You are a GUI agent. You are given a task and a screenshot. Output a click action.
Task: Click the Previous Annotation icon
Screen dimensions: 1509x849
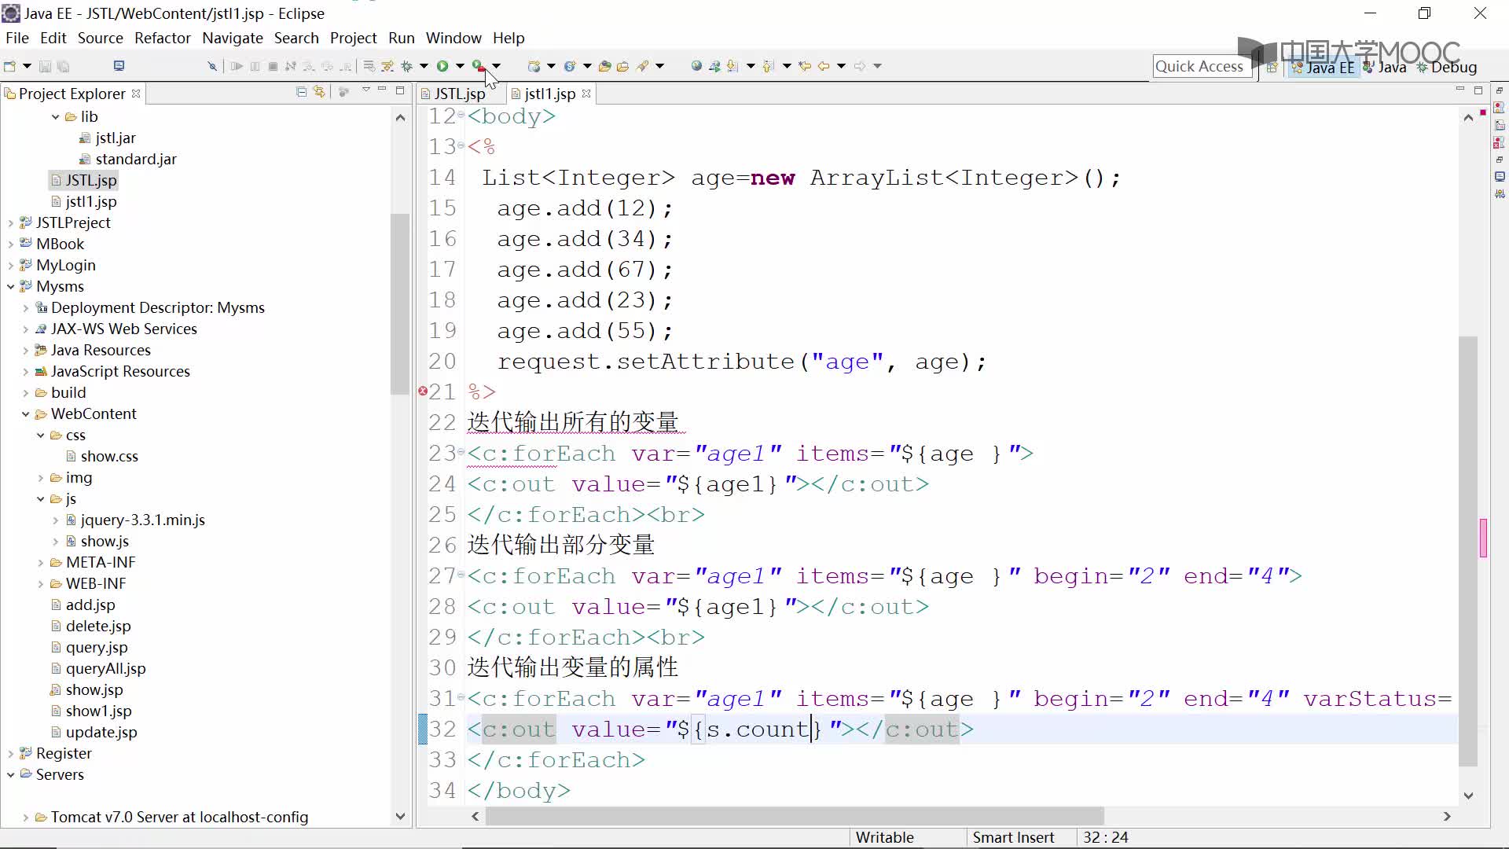[x=769, y=66]
